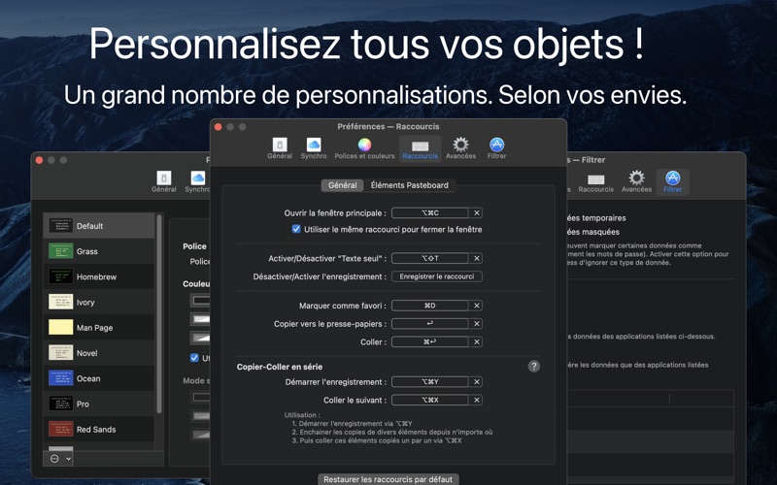Edit the Texte seul shortcut field
The width and height of the screenshot is (777, 485).
point(430,258)
